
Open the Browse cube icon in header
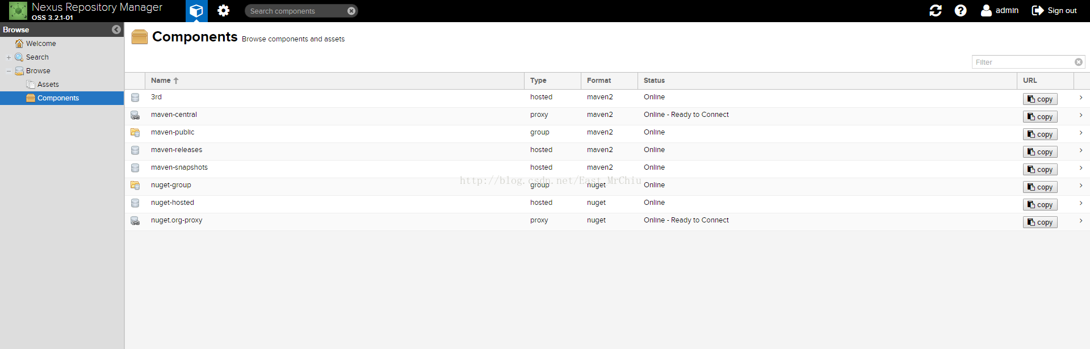(196, 11)
